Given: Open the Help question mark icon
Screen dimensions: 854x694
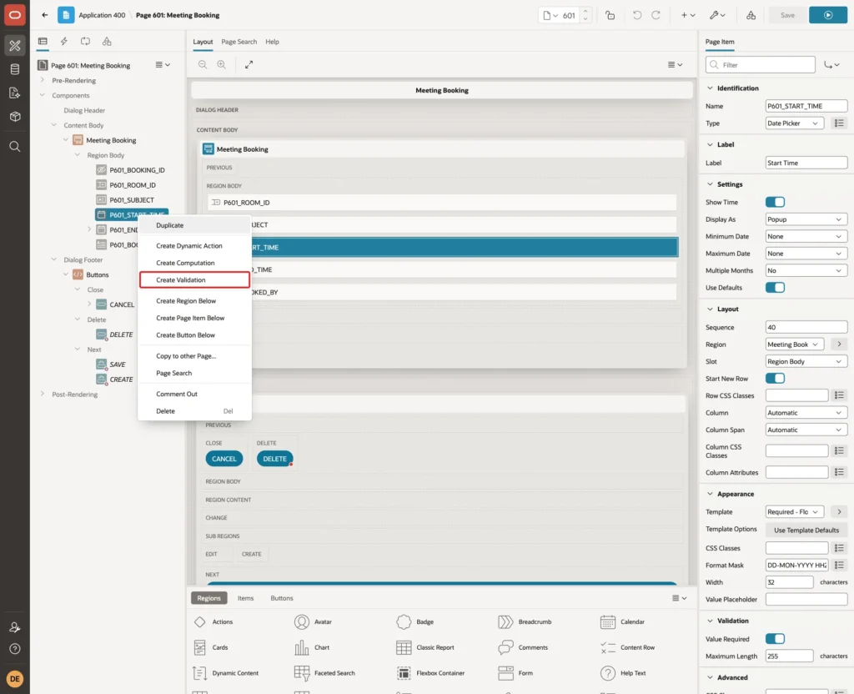Looking at the screenshot, I should point(15,649).
